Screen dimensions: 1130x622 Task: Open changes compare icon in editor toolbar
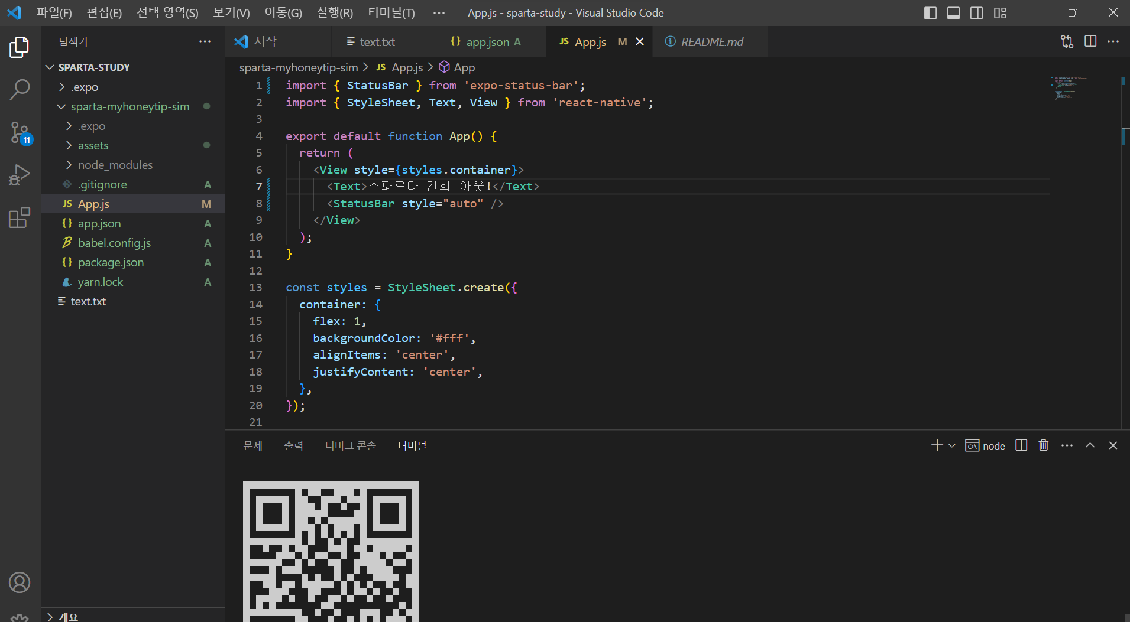pyautogui.click(x=1067, y=41)
